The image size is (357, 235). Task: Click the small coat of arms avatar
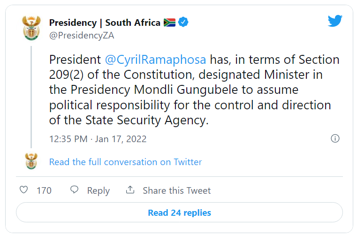31,161
